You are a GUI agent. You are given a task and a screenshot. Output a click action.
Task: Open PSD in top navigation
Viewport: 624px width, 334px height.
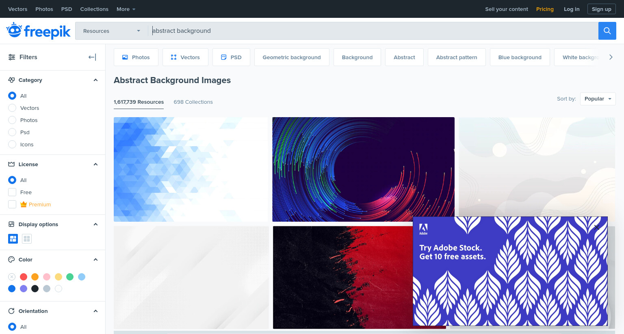pos(67,9)
